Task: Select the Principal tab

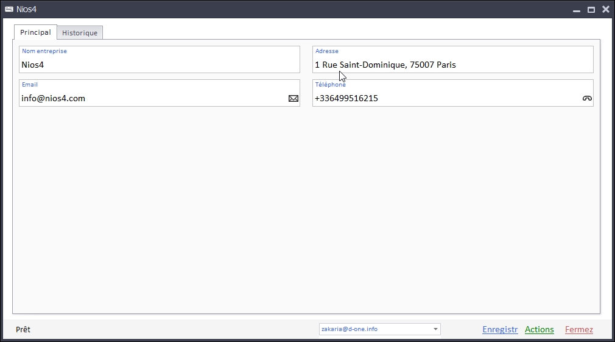Action: pos(35,32)
